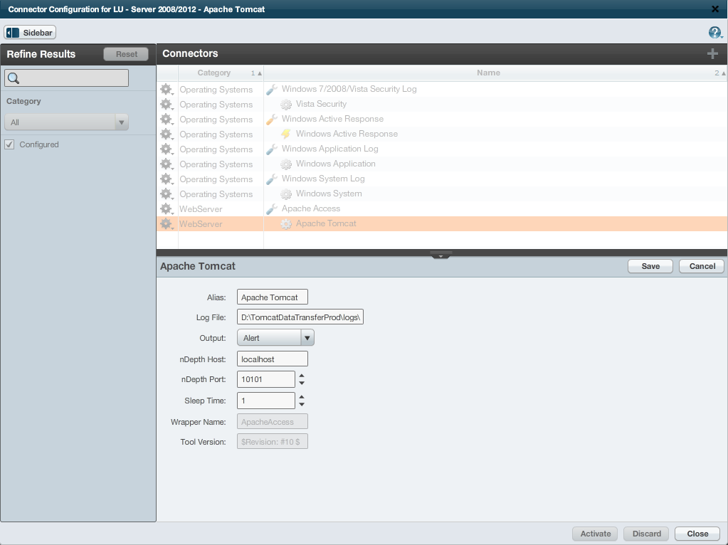The height and width of the screenshot is (545, 728).
Task: Click the Activate button
Action: coord(595,534)
